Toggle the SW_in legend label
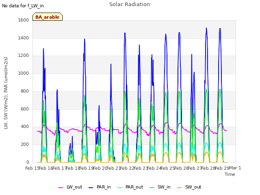 point(164,187)
